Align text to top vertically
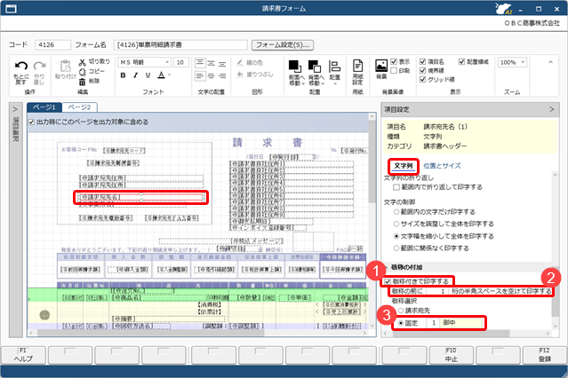The width and height of the screenshot is (568, 378). (200, 63)
